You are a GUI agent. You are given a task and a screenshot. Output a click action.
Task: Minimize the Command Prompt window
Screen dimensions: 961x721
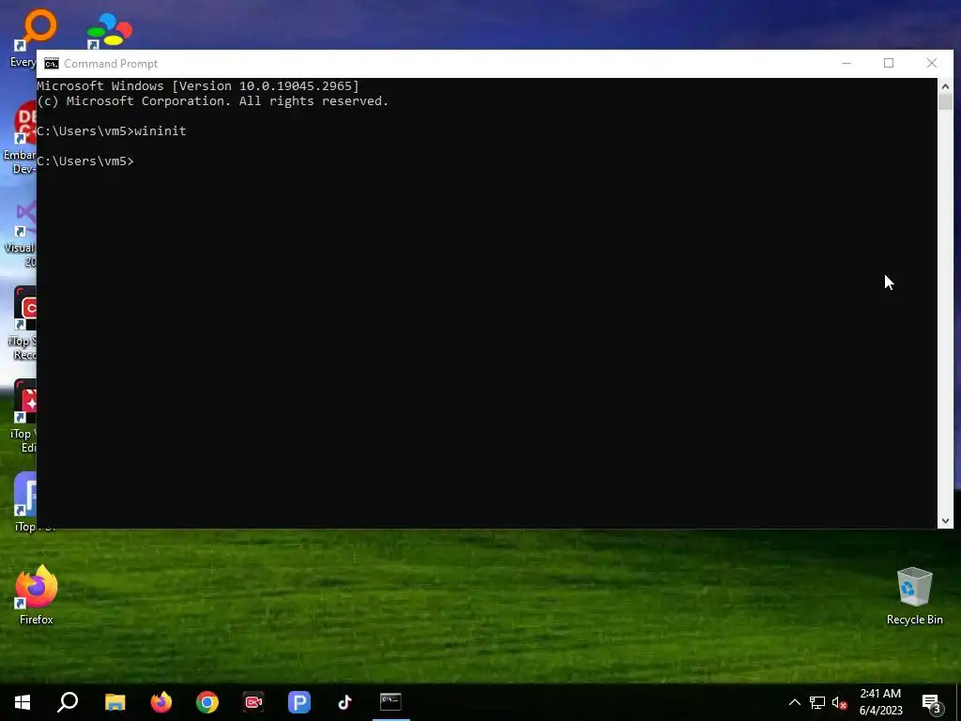(x=847, y=63)
